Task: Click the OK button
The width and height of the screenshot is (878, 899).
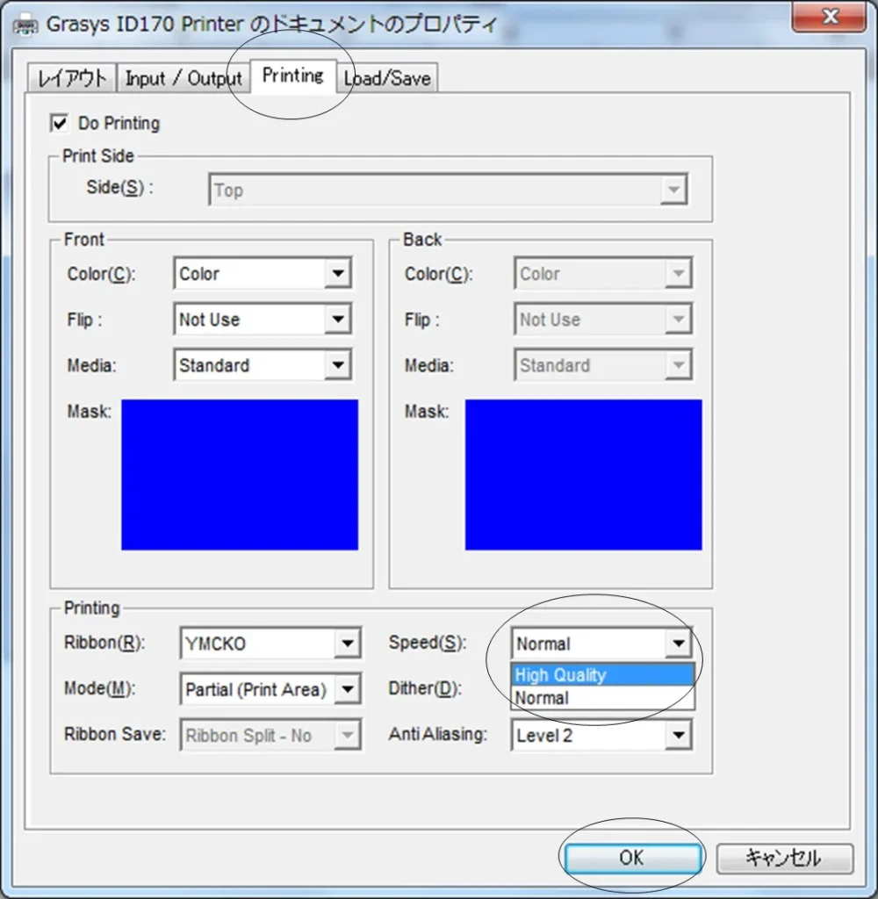Action: 632,858
